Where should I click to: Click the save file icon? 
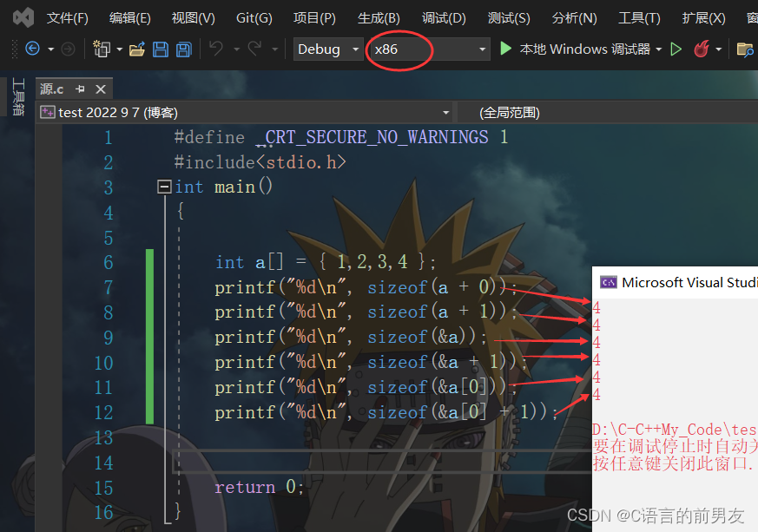pyautogui.click(x=161, y=49)
